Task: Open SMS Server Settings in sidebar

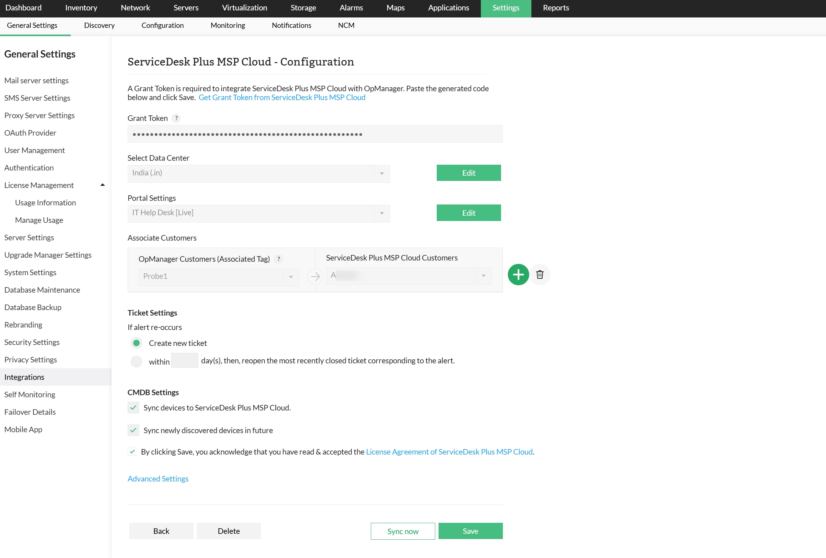Action: tap(37, 98)
